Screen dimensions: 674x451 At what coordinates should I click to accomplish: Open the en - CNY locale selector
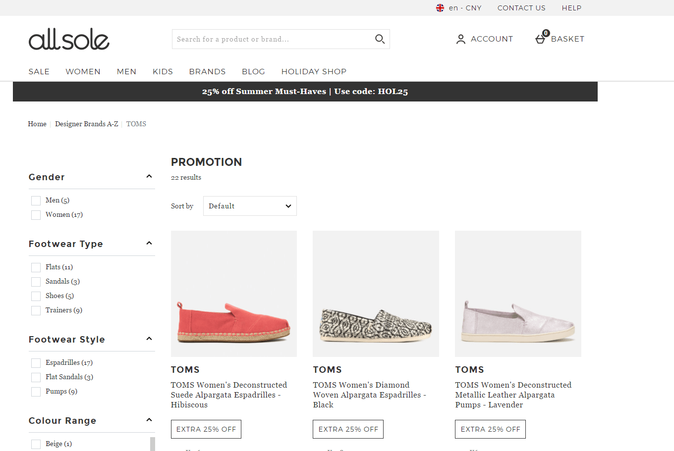[459, 8]
